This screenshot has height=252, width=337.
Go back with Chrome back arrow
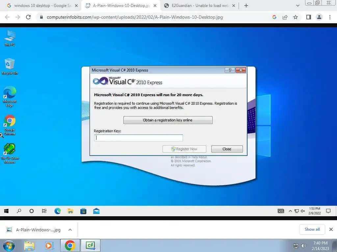click(x=7, y=17)
